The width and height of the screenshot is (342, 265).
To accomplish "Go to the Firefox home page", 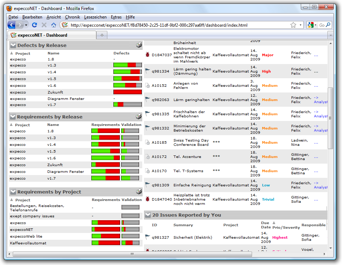I will pyautogui.click(x=54, y=25).
